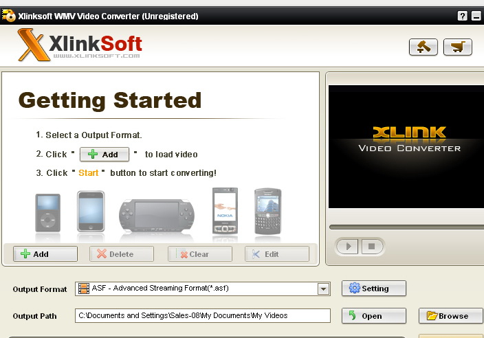Click the shopping cart buy button
Screen dimensions: 484x338
click(457, 47)
